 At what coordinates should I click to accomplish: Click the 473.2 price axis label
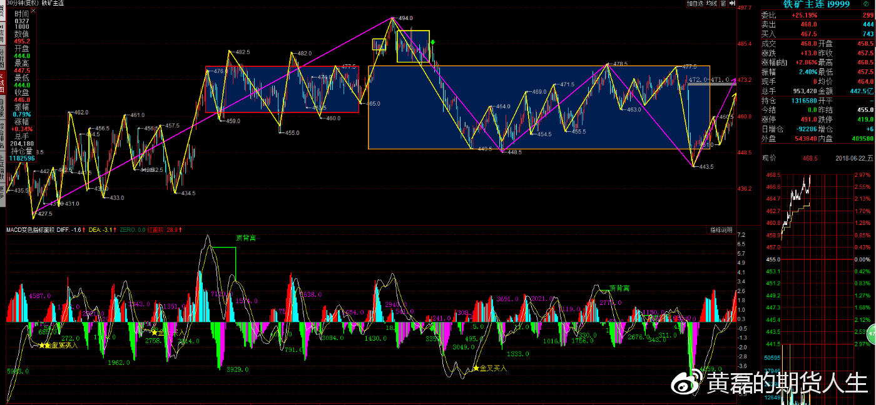(744, 80)
